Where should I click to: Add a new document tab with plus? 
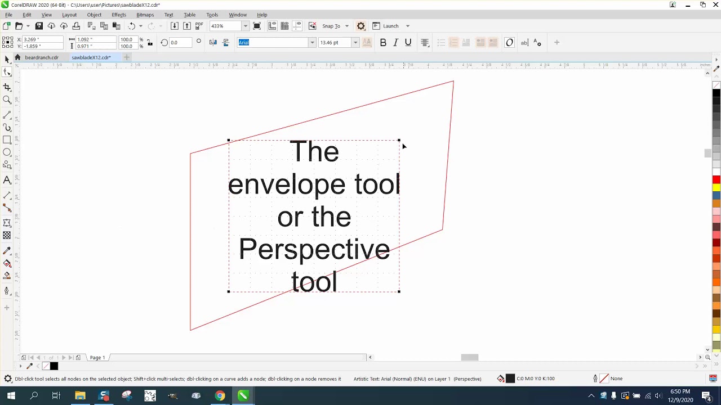tap(127, 57)
